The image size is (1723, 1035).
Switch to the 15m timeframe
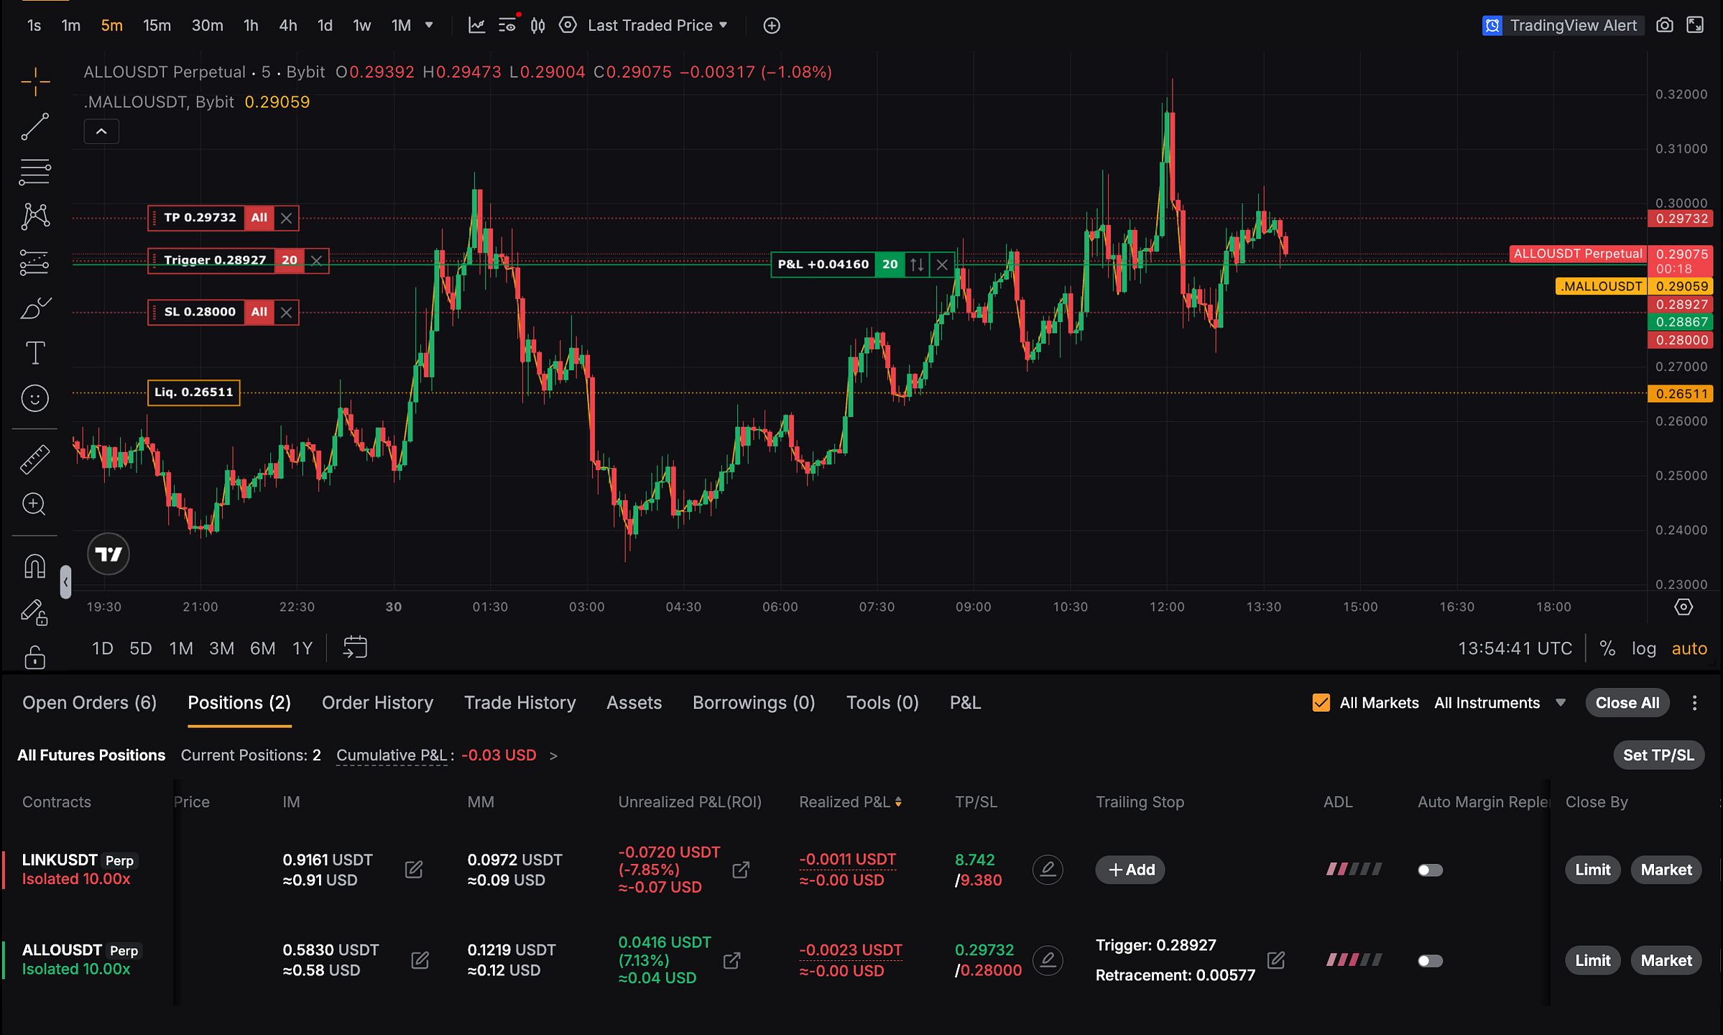pos(157,26)
